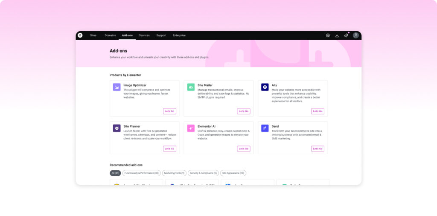Screen dimensions: 437x216
Task: Open the user profile avatar menu
Action: coord(355,35)
